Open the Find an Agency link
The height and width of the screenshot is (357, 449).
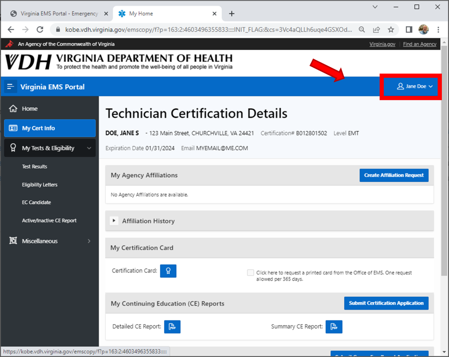pyautogui.click(x=419, y=44)
